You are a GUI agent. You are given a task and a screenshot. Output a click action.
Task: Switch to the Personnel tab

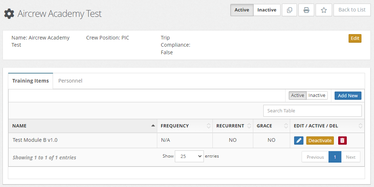tap(70, 81)
